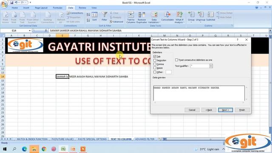Check the Comma delimiter checkbox
The width and height of the screenshot is (272, 153).
click(155, 64)
